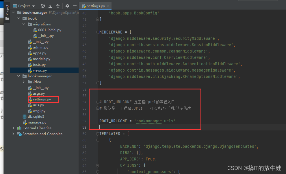Hide the project panel with the minus icon

(75, 6)
